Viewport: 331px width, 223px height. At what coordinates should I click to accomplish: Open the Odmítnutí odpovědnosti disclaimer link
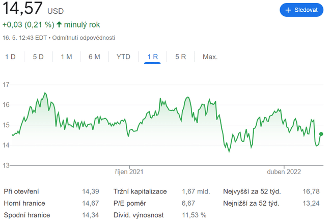pyautogui.click(x=86, y=38)
